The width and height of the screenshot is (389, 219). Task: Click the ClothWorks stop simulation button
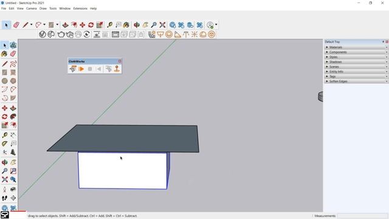(90, 69)
